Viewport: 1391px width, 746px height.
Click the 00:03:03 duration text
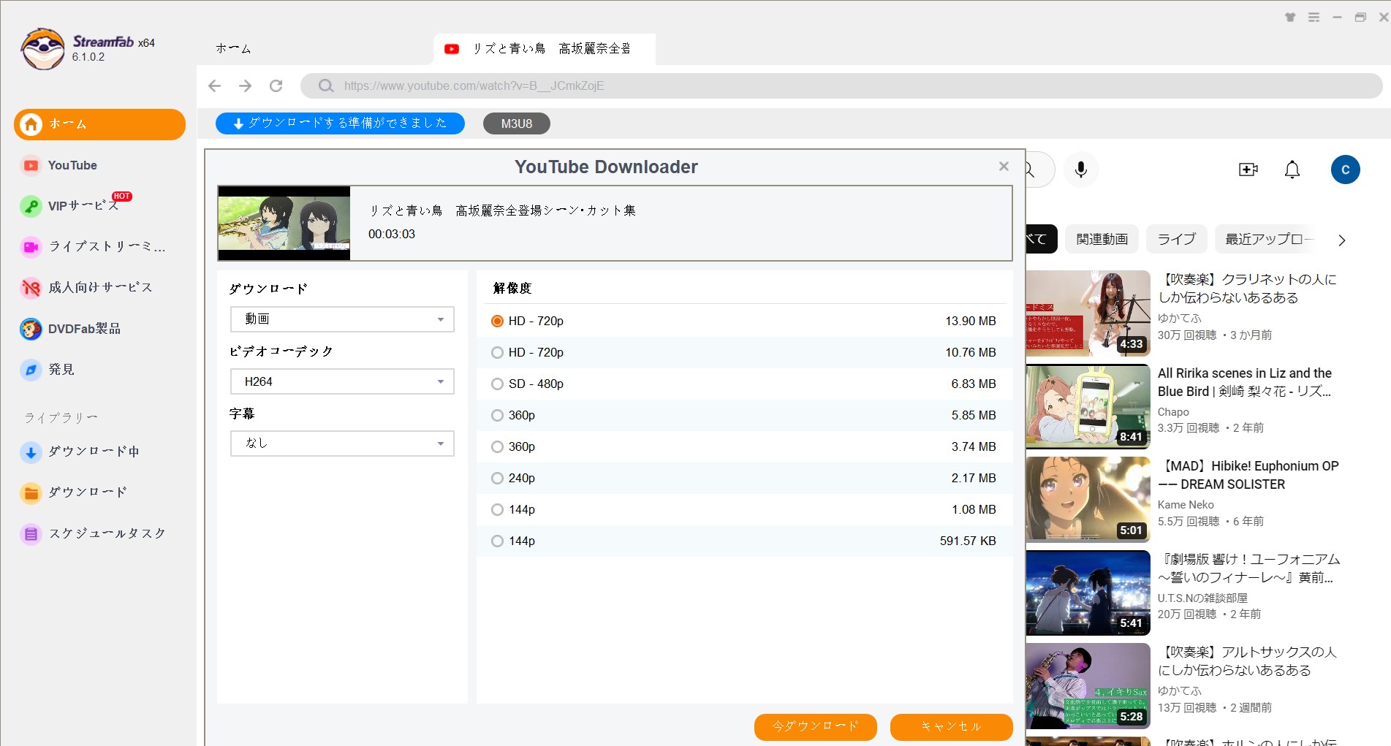(392, 235)
